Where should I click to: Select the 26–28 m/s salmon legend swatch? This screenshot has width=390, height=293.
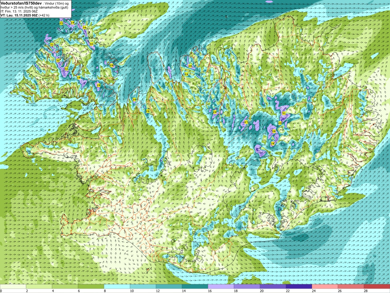pos(351,287)
